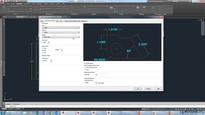
Task: Open the Windows Media Player taskbar icon
Action: [31, 113]
